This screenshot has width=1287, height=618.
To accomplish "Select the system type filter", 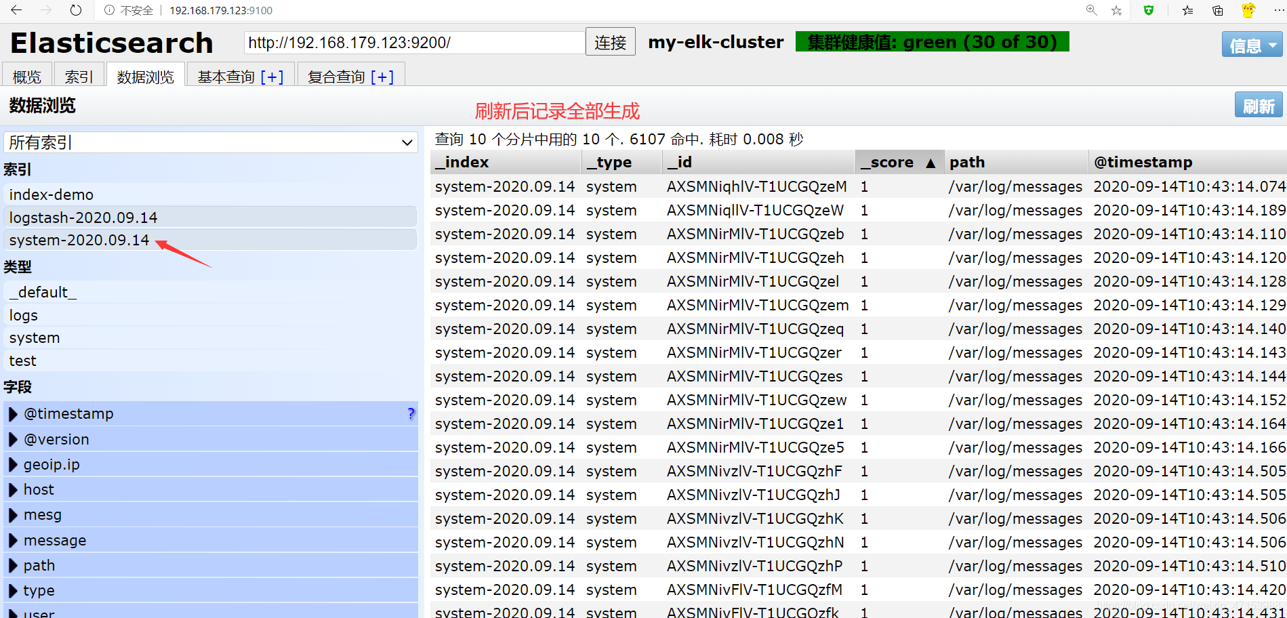I will pyautogui.click(x=211, y=337).
